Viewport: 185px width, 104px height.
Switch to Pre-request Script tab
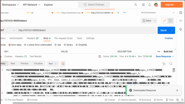coord(64,38)
